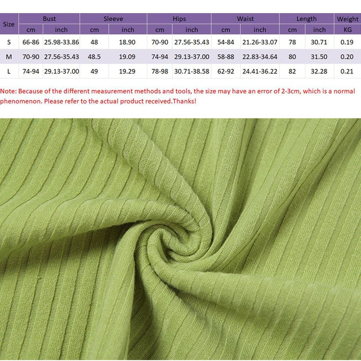Screen dimensions: 361x361
Task: Click sleeve value 19.29 inch
Action: pyautogui.click(x=127, y=71)
